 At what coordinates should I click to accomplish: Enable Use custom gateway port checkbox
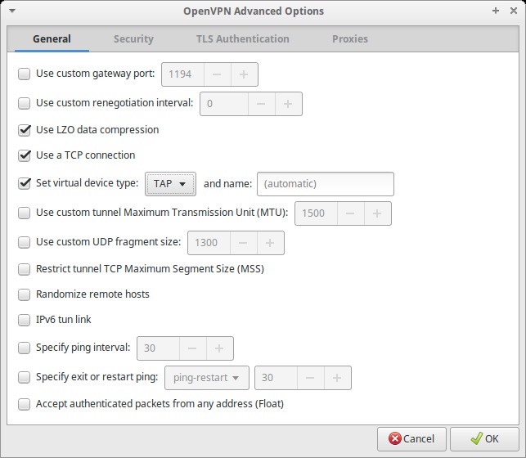tap(25, 74)
